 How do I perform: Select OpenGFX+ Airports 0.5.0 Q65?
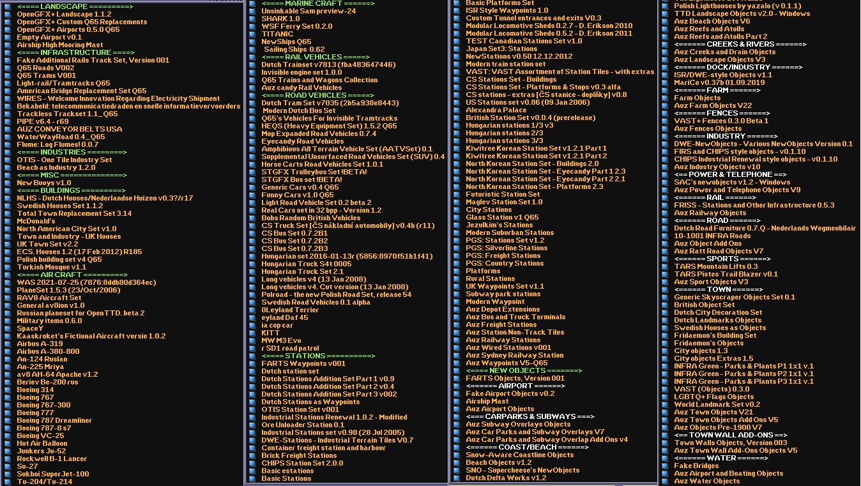(x=68, y=29)
